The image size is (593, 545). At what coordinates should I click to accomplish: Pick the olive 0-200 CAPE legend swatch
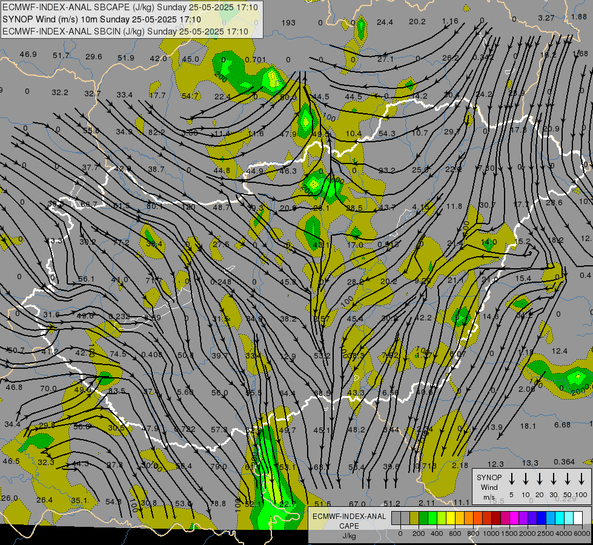[414, 518]
